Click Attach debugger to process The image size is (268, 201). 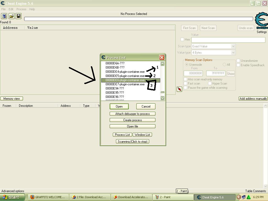[x=132, y=114]
